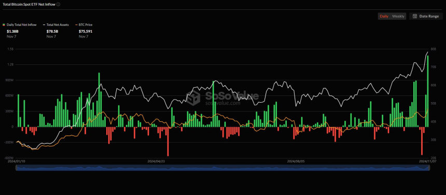This screenshot has height=195, width=446.
Task: Switch to Weekly view
Action: tap(398, 16)
